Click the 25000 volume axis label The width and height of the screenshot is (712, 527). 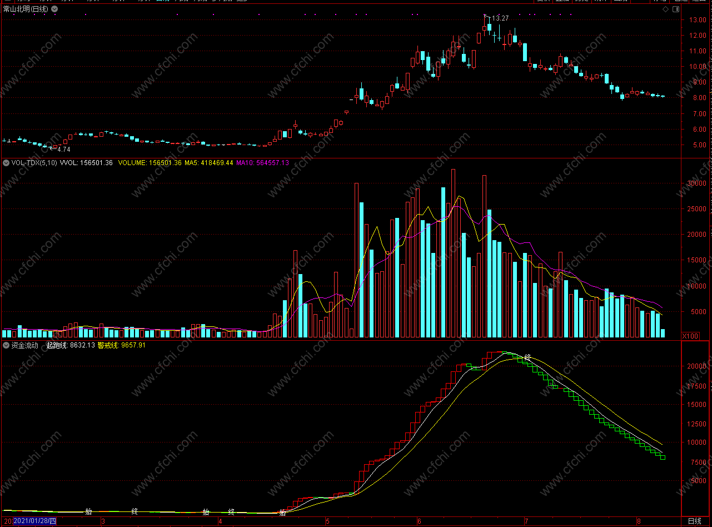tap(698, 209)
